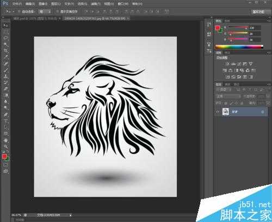Enable the auto-select checkbox
Image resolution: width=272 pixels, height=222 pixels.
click(19, 11)
